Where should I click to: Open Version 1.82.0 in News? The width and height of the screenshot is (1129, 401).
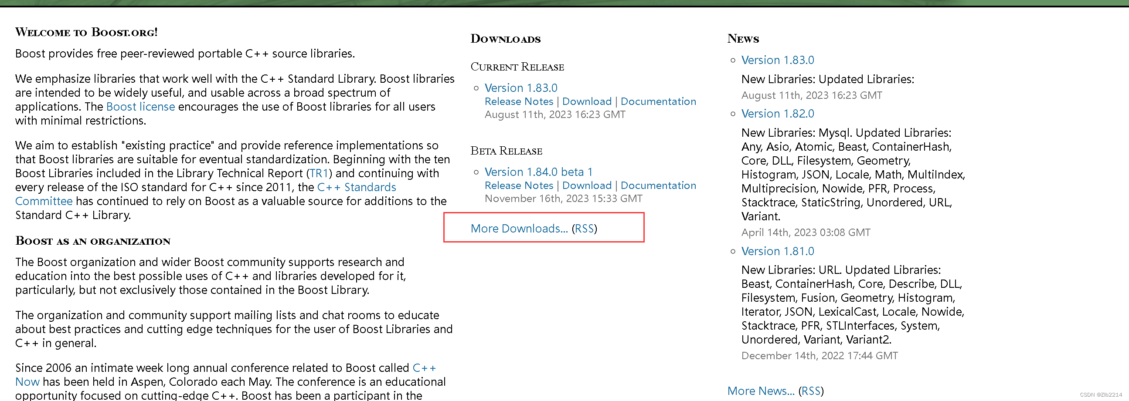pos(778,114)
